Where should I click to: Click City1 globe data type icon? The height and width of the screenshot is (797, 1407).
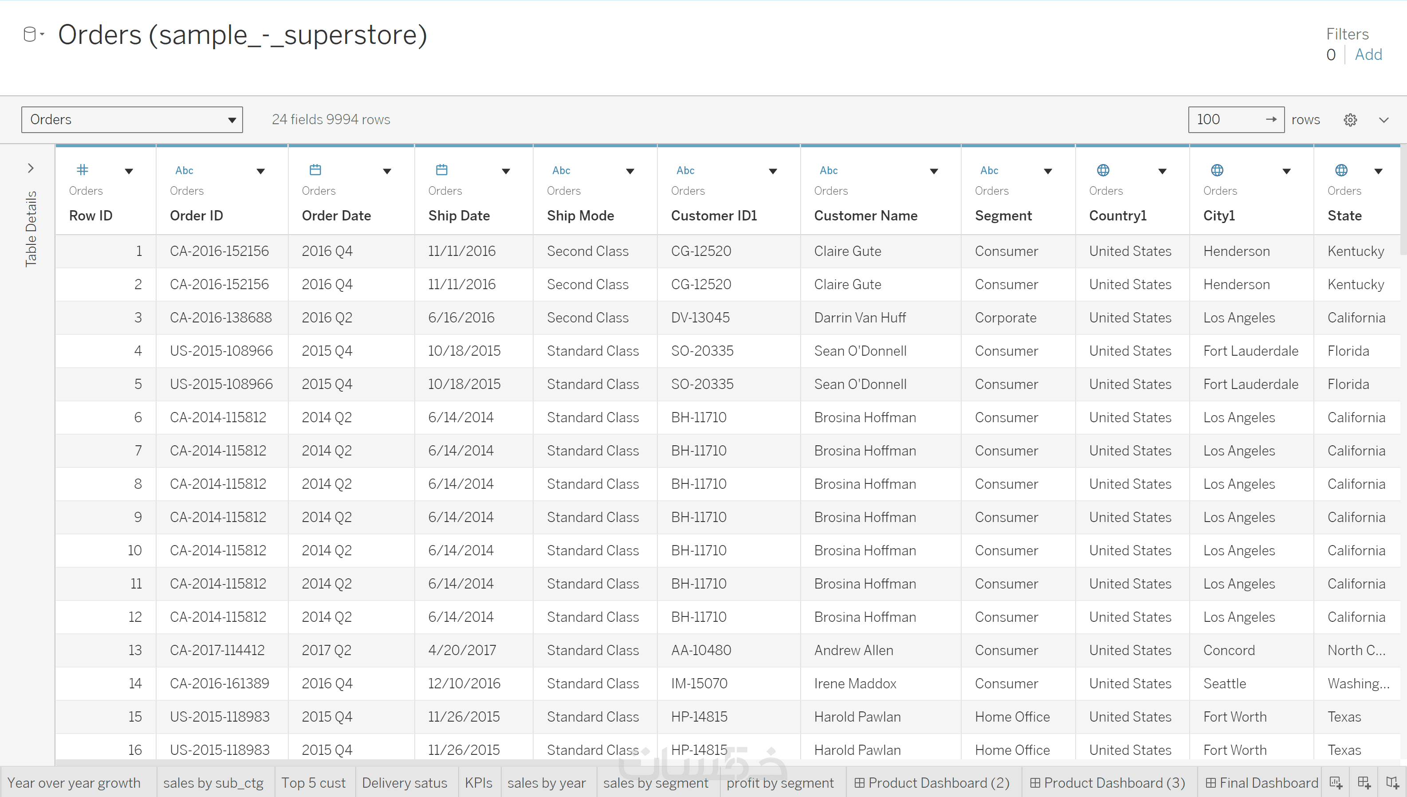click(x=1217, y=170)
